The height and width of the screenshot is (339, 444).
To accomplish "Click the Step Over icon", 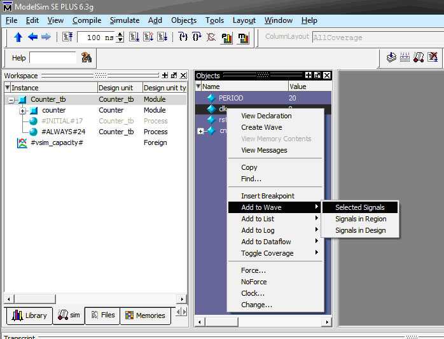I will point(197,37).
